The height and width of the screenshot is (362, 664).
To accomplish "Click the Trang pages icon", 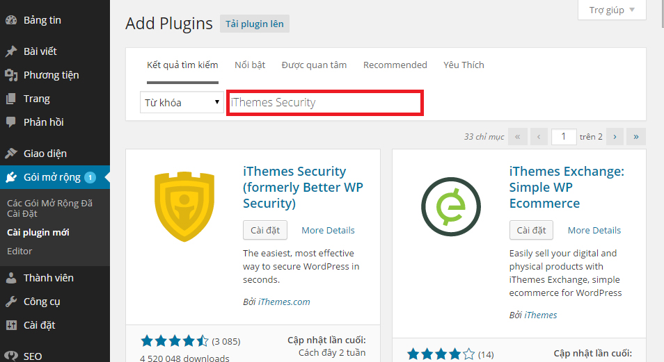I will 11,99.
